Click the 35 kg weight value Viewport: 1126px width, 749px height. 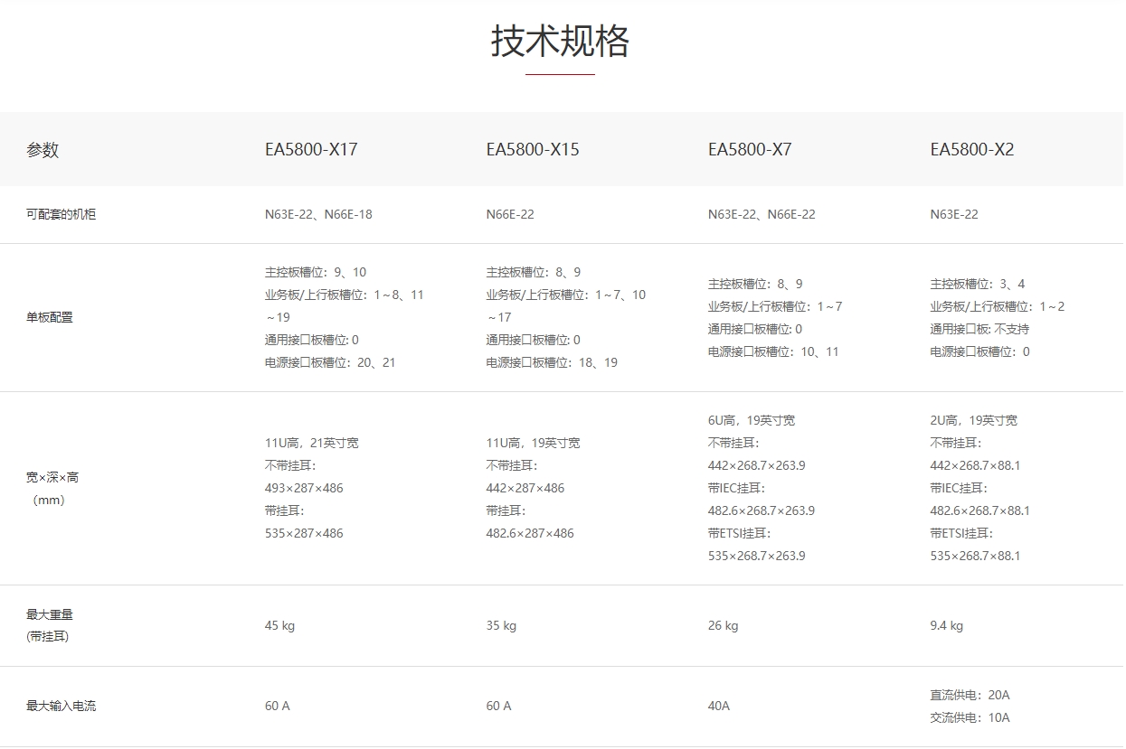(x=501, y=626)
